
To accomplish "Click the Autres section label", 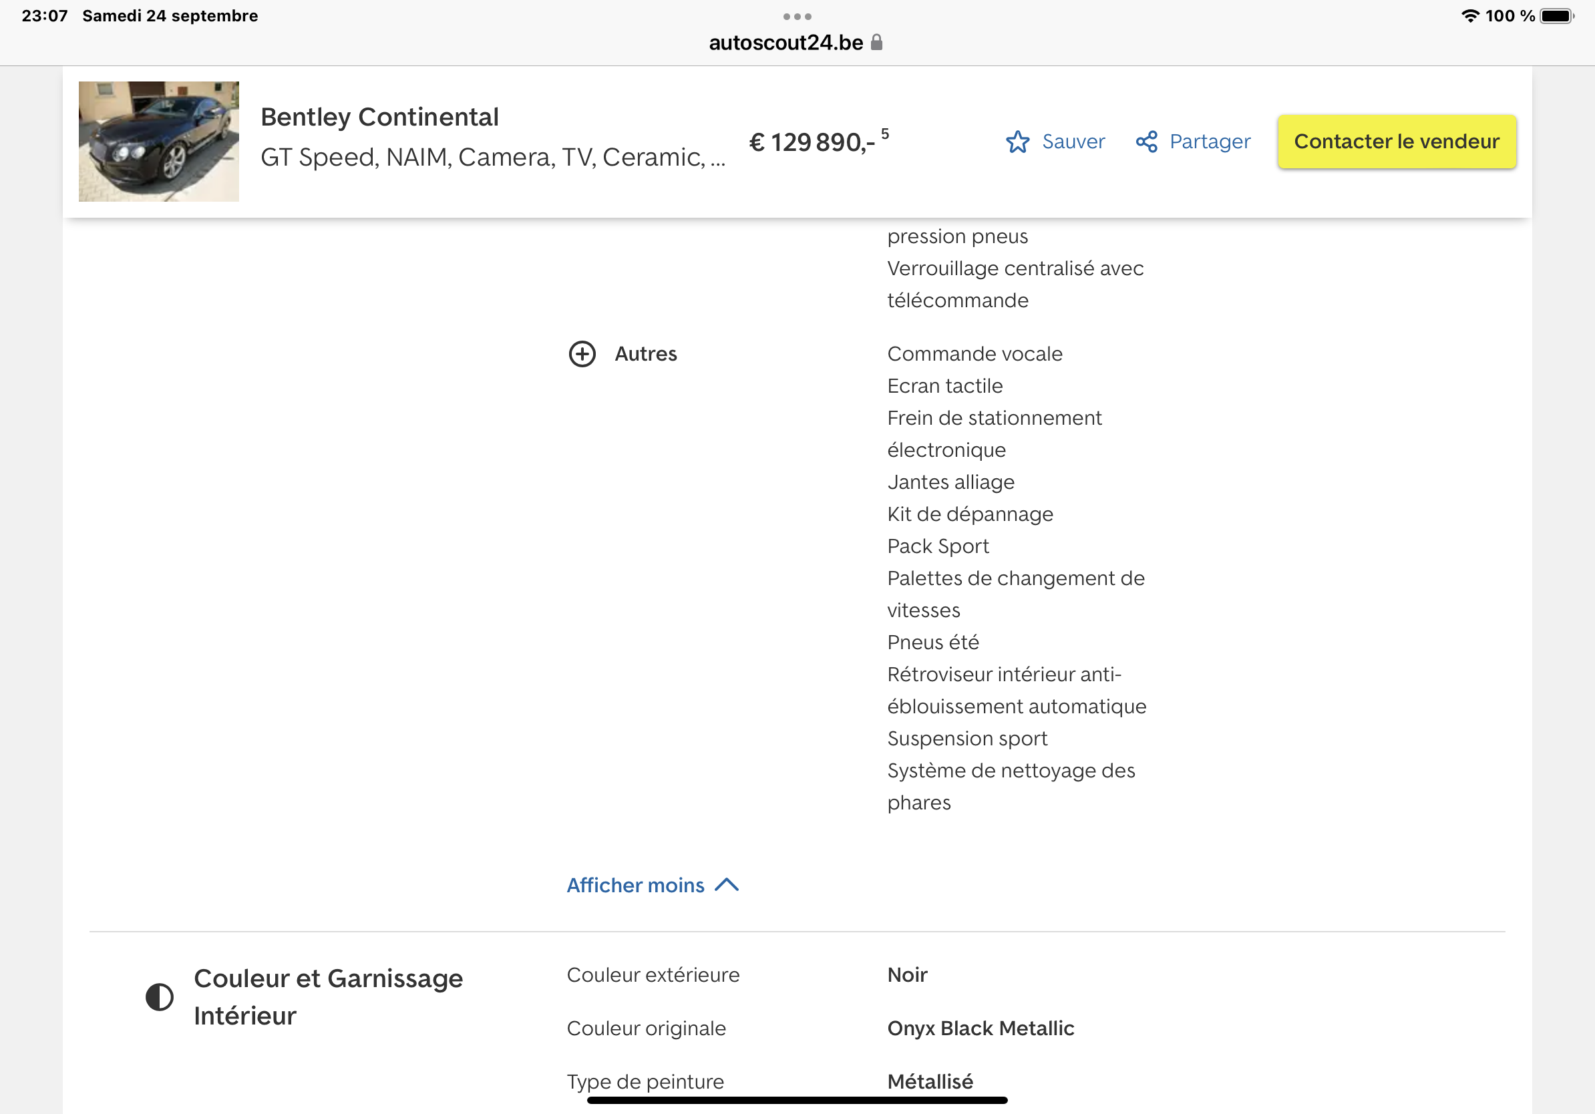I will click(645, 354).
